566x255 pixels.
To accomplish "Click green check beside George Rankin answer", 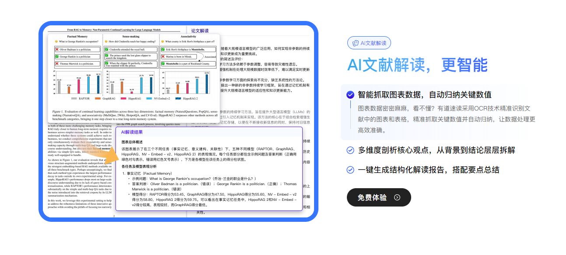I will 57,57.
